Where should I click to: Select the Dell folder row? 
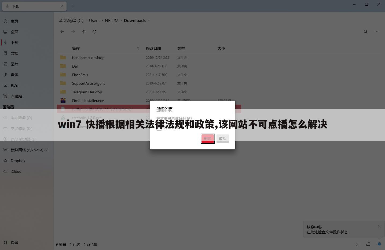[149, 66]
